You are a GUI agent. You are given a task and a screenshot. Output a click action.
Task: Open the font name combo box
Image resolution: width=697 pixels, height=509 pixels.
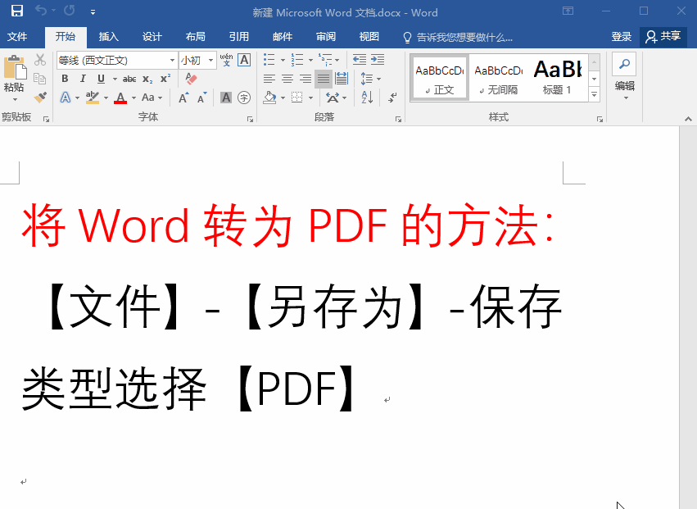pyautogui.click(x=116, y=60)
